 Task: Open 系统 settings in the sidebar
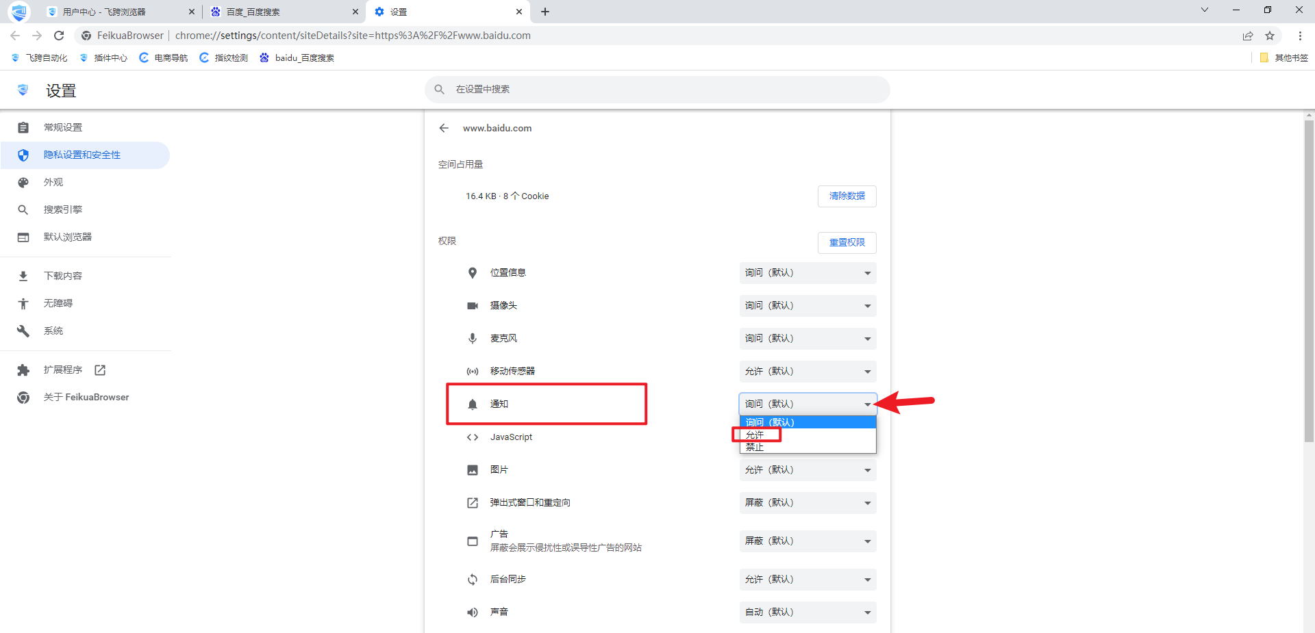(86, 331)
